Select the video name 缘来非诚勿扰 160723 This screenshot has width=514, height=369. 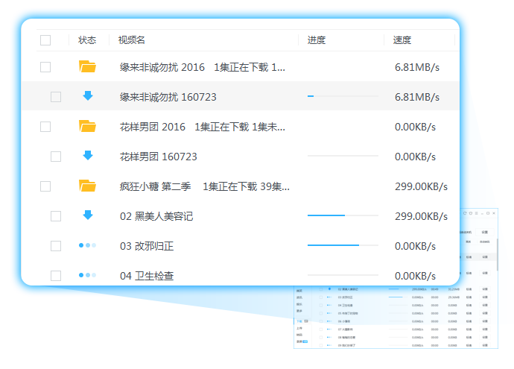pyautogui.click(x=168, y=97)
